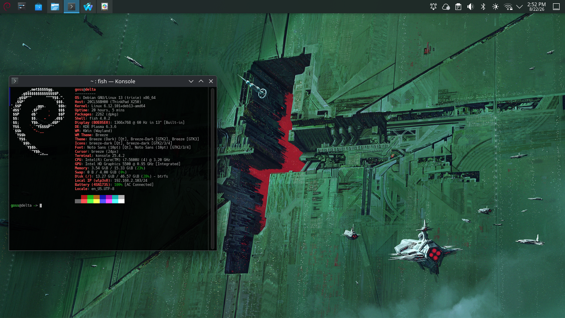The width and height of the screenshot is (565, 318).
Task: Click the "Swap: 0 B / 4.00 GiB" line
Action: click(101, 172)
